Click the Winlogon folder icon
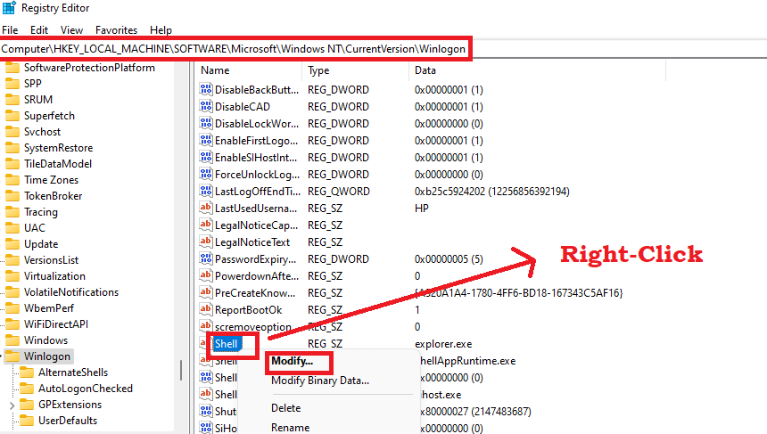 (x=12, y=356)
